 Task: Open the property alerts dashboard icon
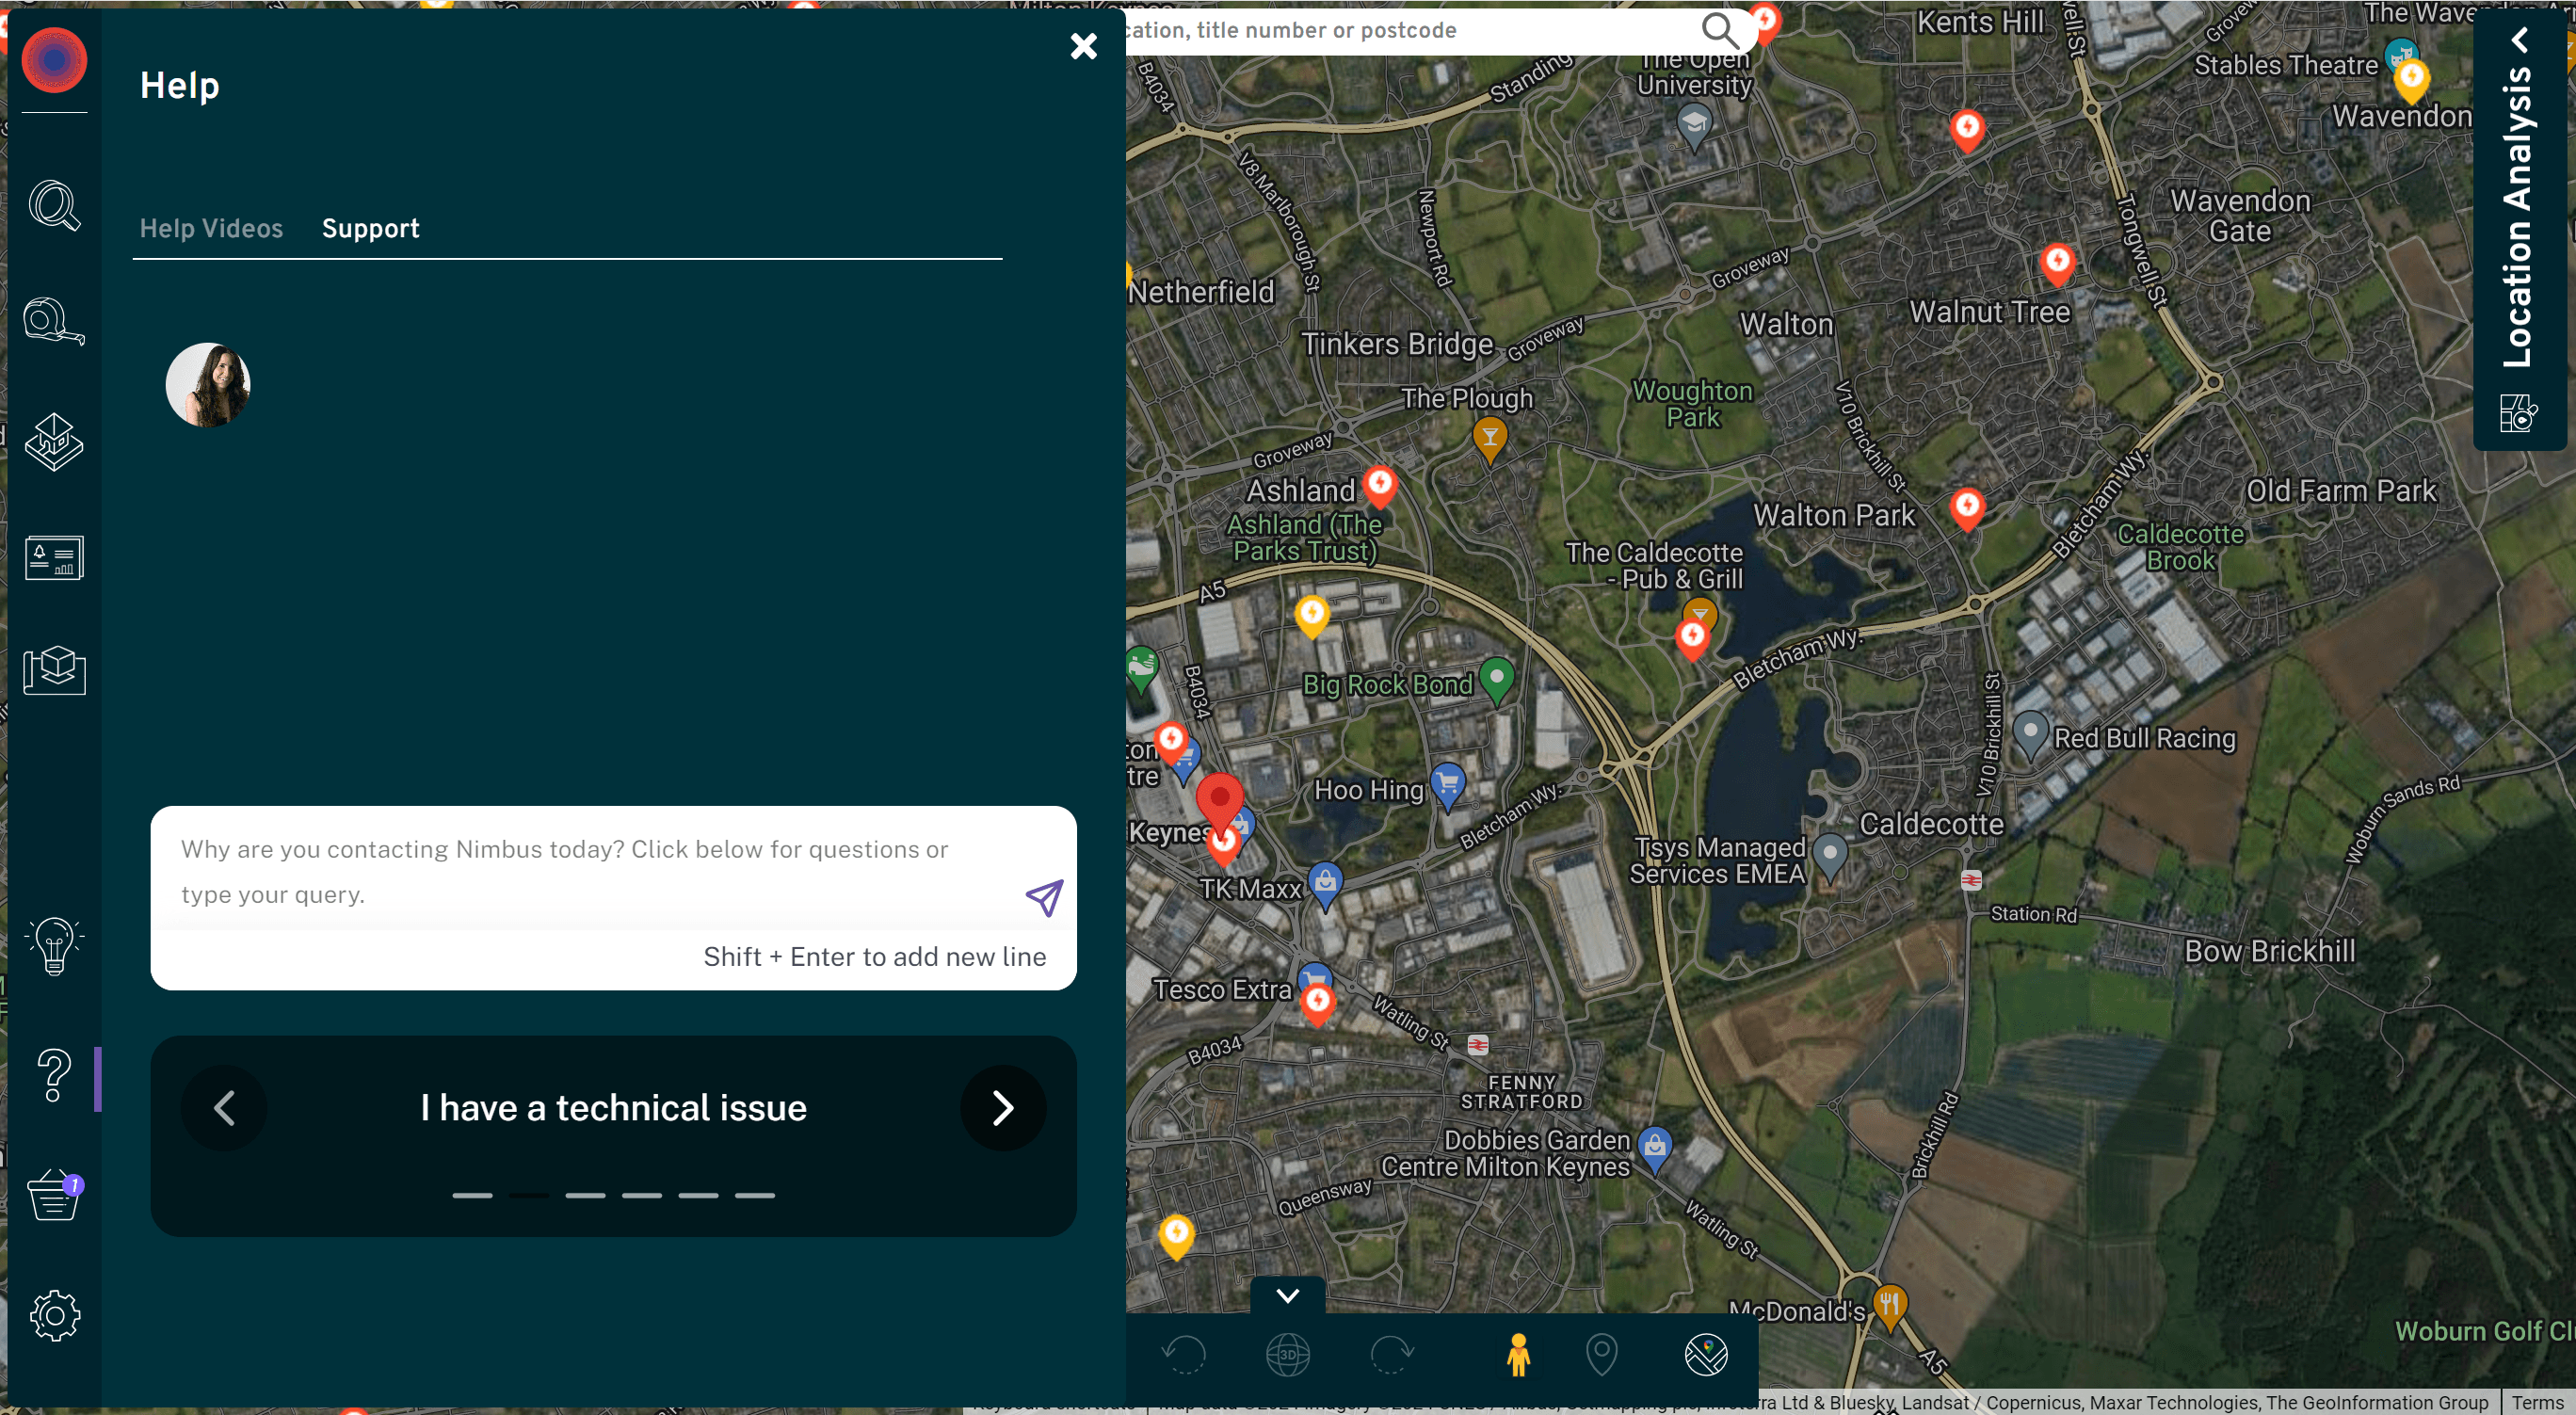click(x=54, y=558)
